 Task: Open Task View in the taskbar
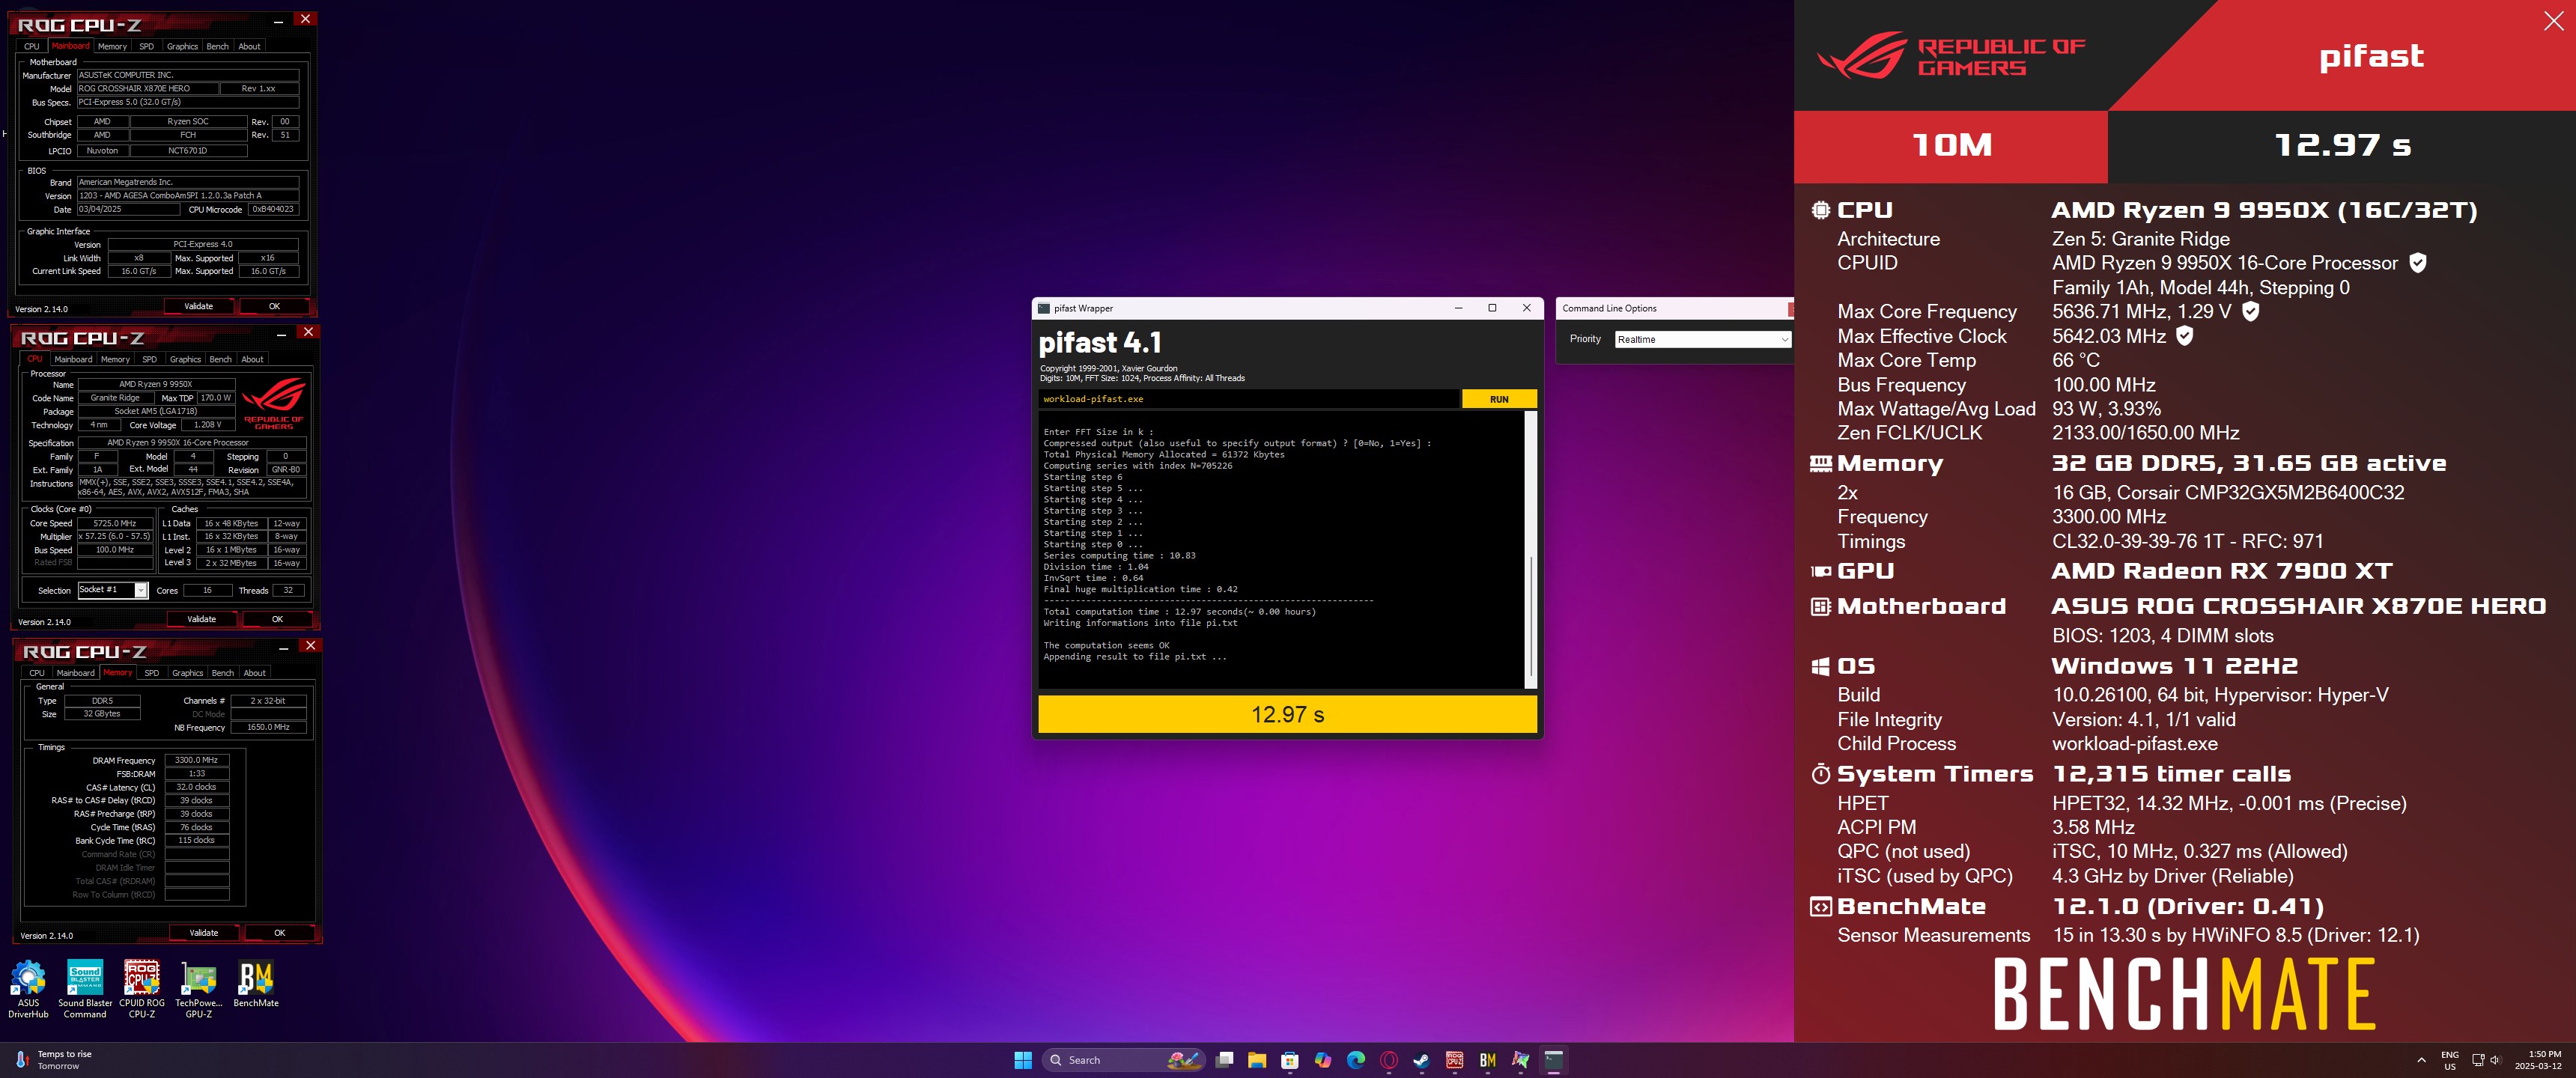pos(1224,1060)
